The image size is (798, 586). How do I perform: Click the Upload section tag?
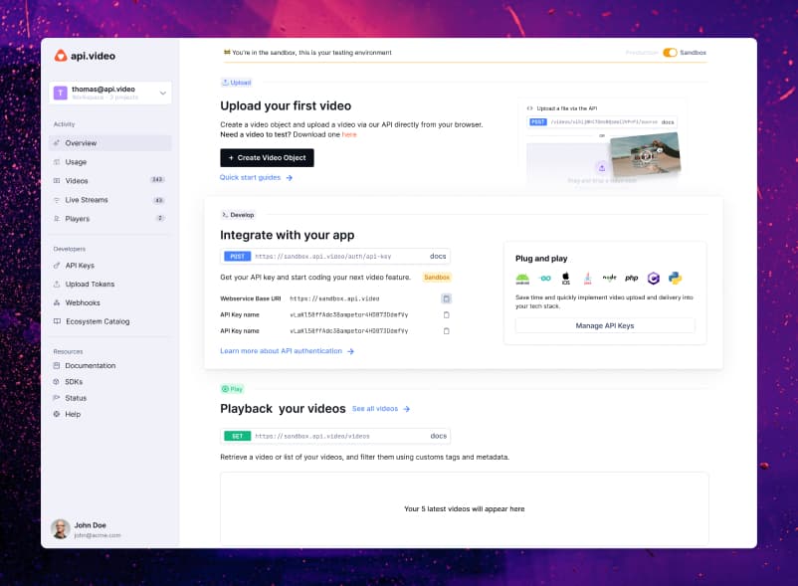click(x=236, y=83)
